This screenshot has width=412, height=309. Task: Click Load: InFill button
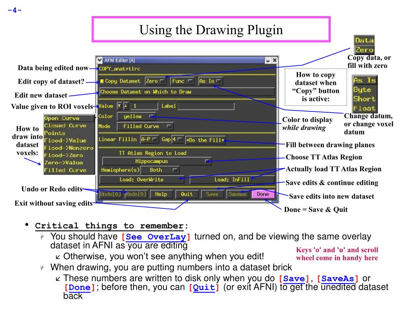tap(232, 180)
